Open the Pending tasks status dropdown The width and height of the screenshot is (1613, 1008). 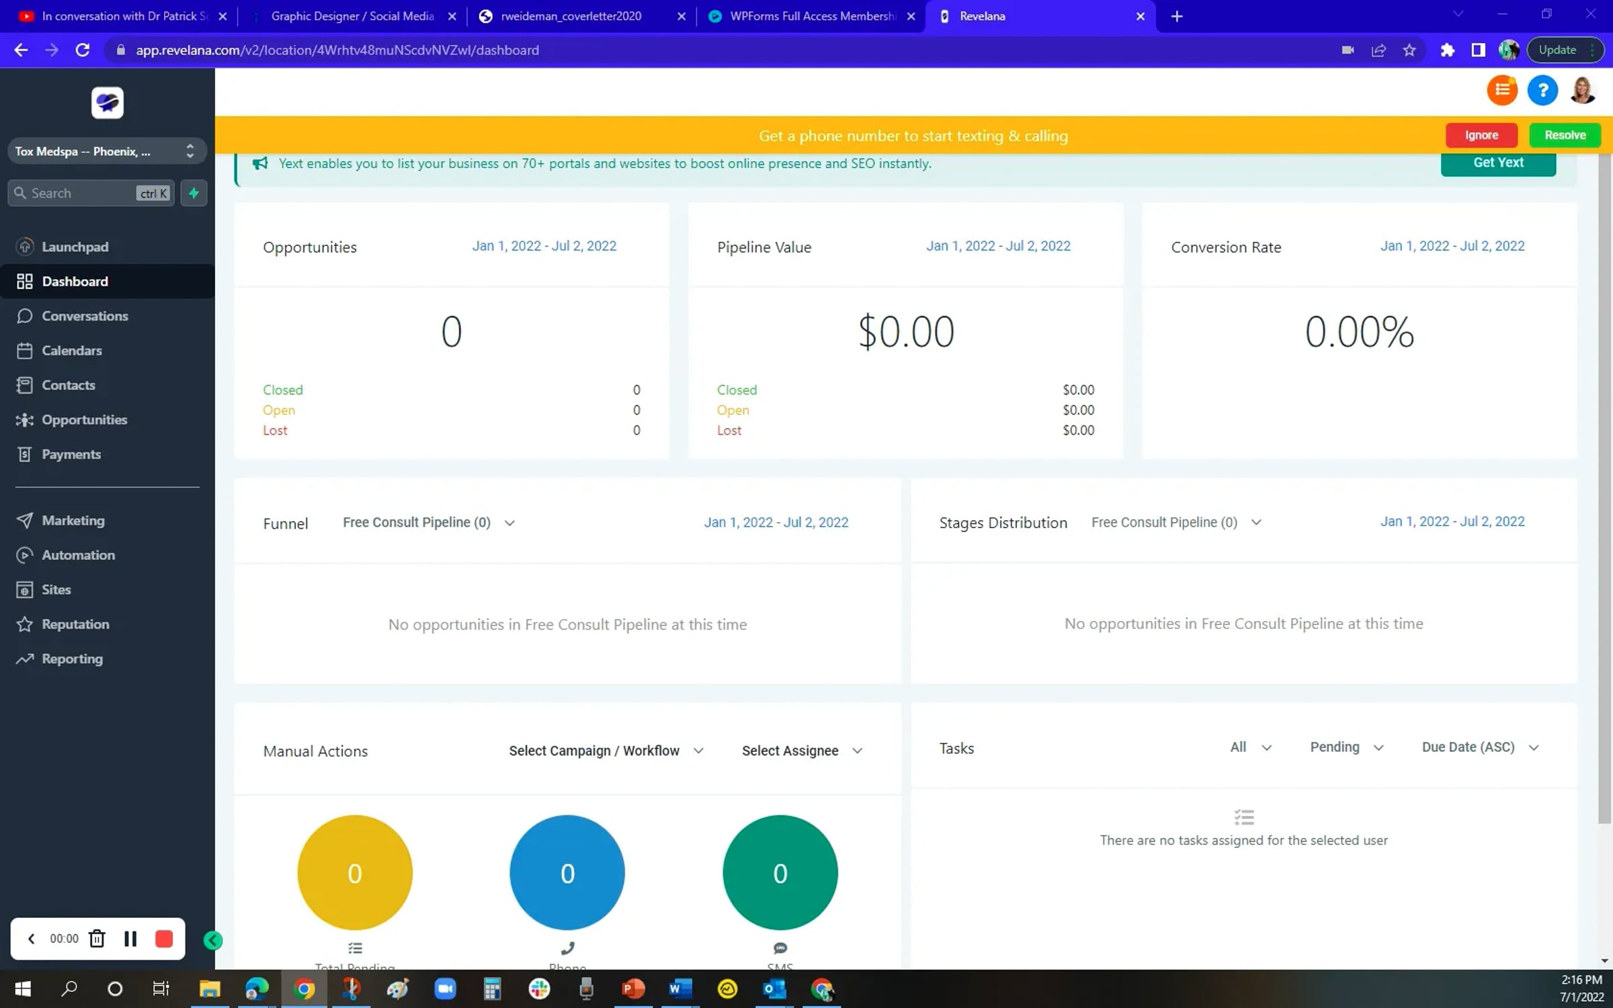(x=1346, y=747)
